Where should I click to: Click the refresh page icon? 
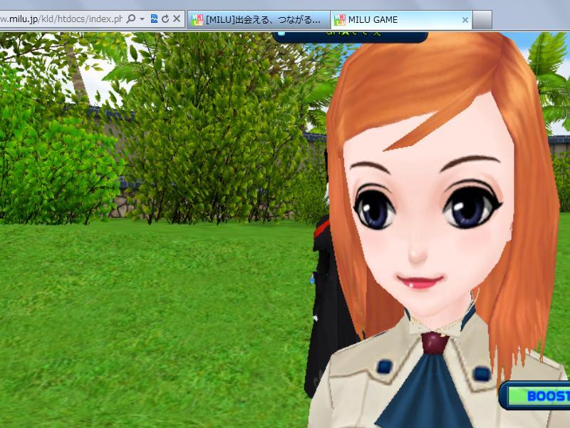pos(165,19)
